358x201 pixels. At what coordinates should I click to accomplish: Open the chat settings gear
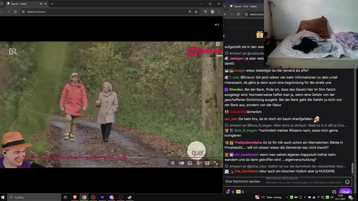[x=334, y=192]
